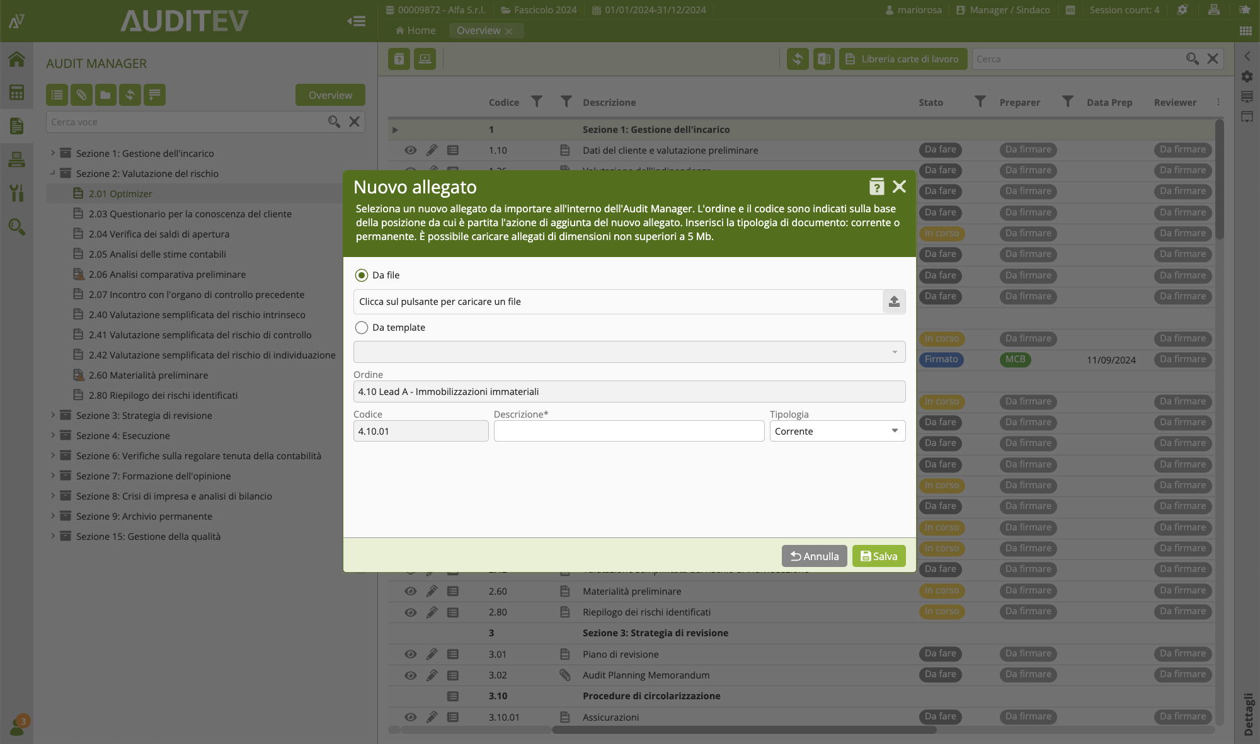Click the Descrizione input field
Viewport: 1260px width, 744px height.
pos(628,431)
